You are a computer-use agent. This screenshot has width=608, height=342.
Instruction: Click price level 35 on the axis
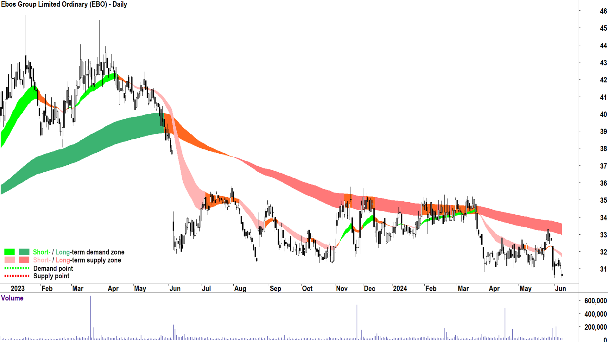[603, 200]
